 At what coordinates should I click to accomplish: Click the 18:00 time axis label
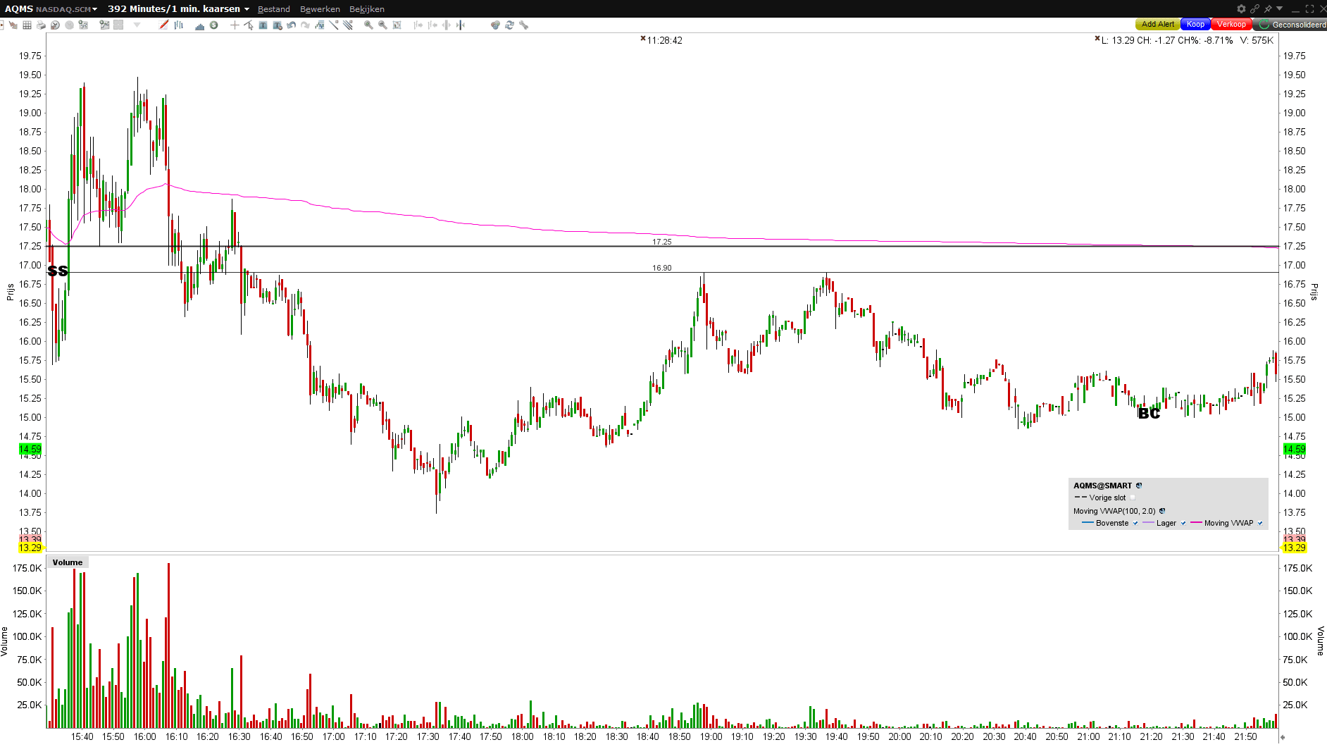click(523, 736)
